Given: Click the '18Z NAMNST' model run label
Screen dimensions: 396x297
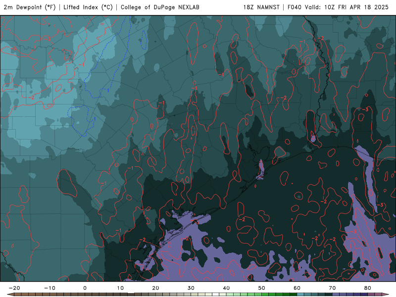Looking at the screenshot, I should pos(261,7).
